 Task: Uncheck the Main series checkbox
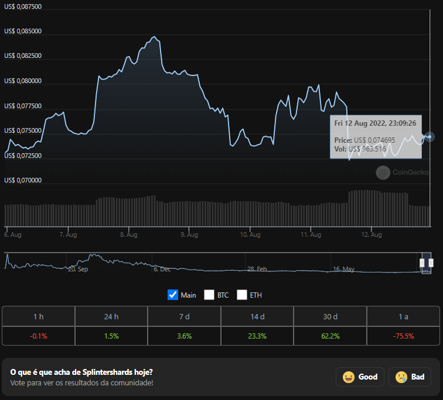173,295
